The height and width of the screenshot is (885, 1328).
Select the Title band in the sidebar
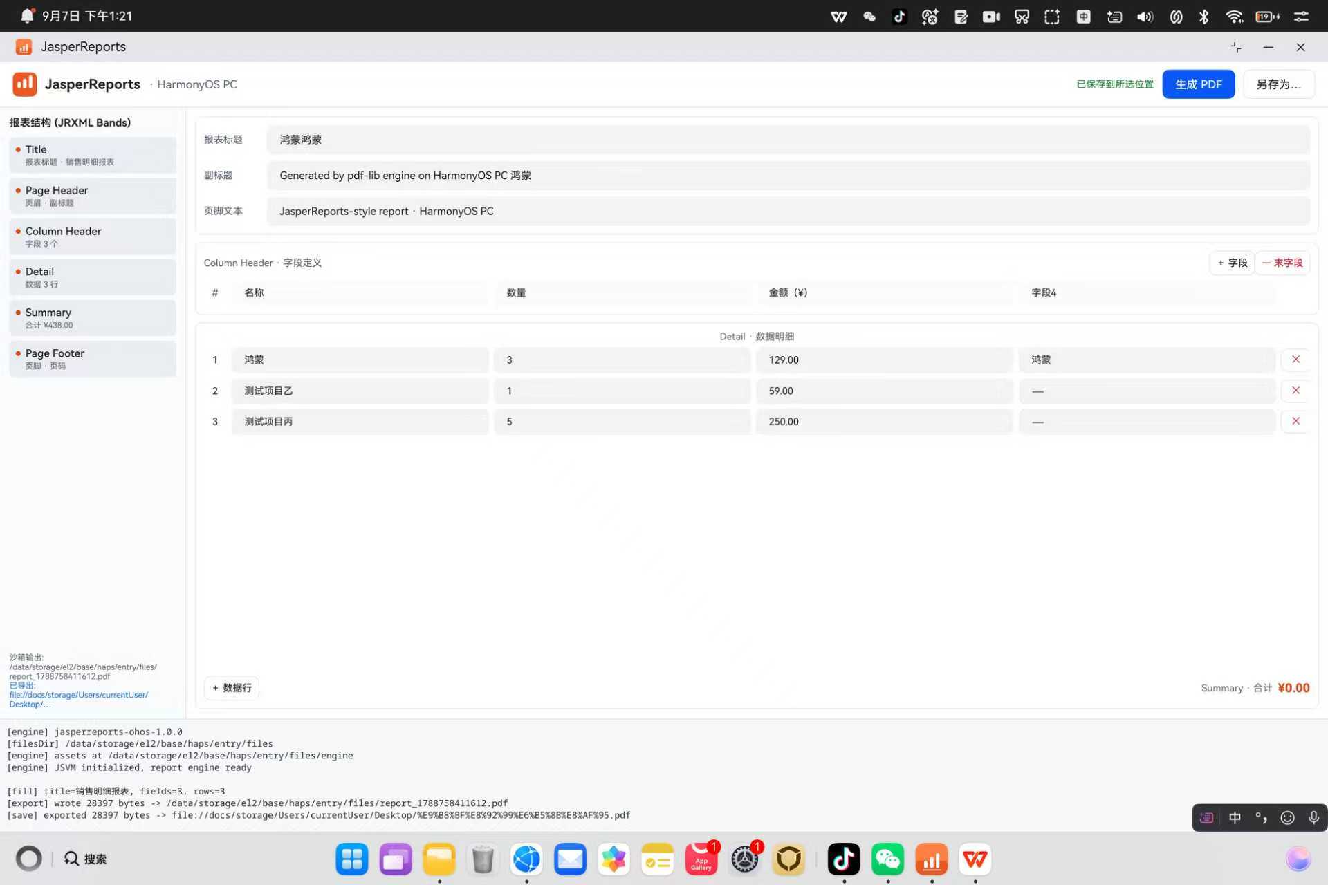(x=93, y=155)
